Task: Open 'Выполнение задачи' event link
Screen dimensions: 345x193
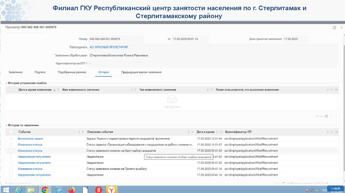Action: click(x=30, y=139)
